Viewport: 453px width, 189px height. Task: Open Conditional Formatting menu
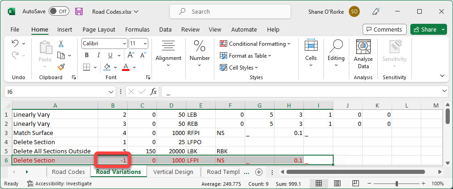[255, 44]
